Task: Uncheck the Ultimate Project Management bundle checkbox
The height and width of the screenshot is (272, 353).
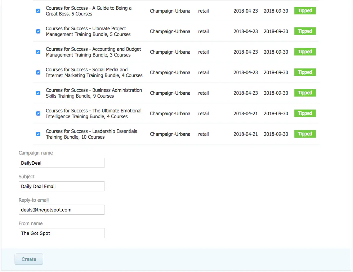Action: [38, 31]
